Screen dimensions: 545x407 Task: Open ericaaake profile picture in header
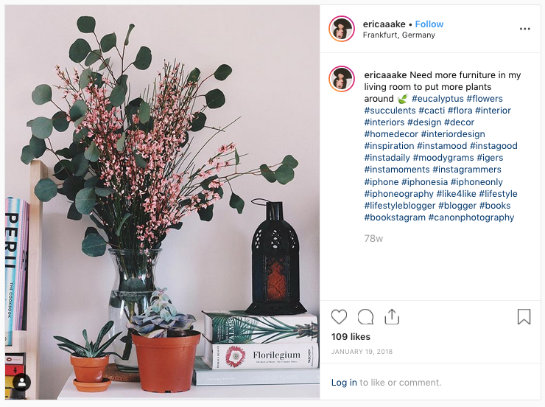coord(342,29)
